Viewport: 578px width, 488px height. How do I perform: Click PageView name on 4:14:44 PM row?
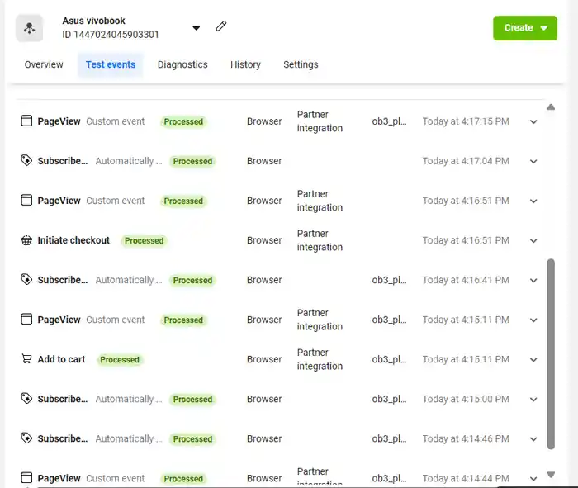59,478
